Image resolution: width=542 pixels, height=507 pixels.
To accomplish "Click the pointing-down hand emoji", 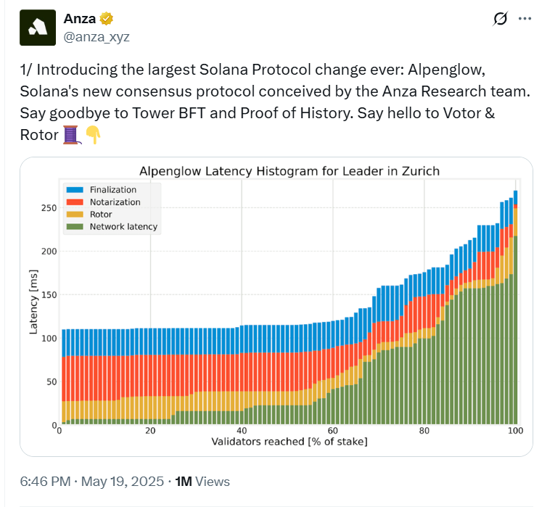I will [93, 133].
